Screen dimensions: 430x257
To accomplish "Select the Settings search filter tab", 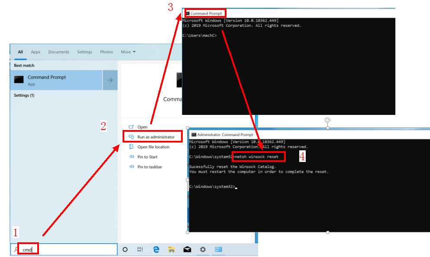I will click(84, 52).
